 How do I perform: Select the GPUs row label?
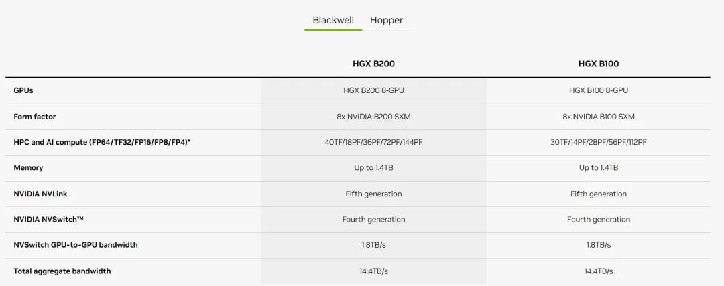23,90
